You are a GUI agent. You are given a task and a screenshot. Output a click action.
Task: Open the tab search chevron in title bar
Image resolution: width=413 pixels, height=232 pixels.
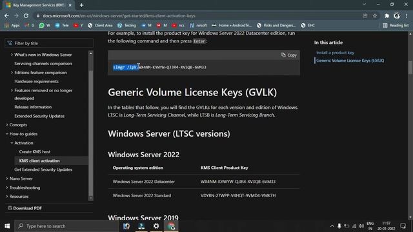pyautogui.click(x=364, y=5)
